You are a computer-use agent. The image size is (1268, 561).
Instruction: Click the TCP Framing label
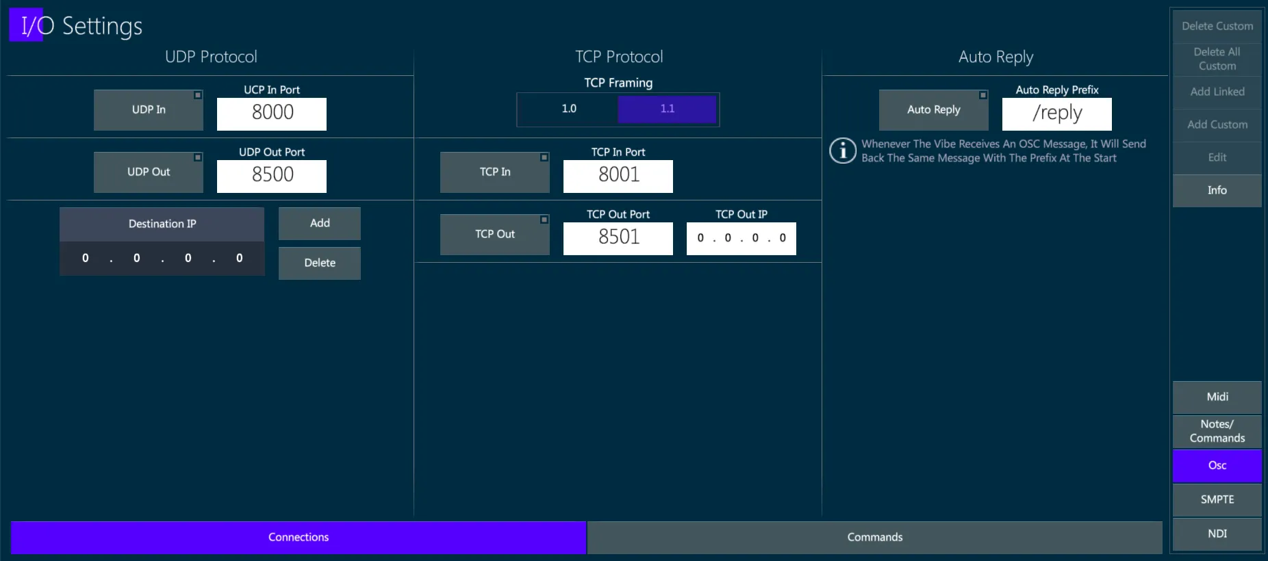[618, 83]
